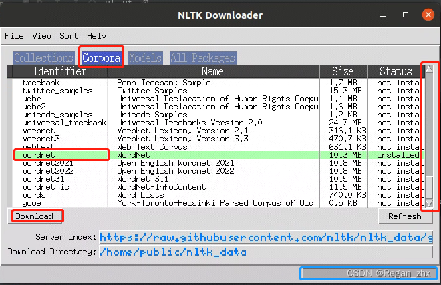Click the '740.0 KB' size cell

click(348, 195)
